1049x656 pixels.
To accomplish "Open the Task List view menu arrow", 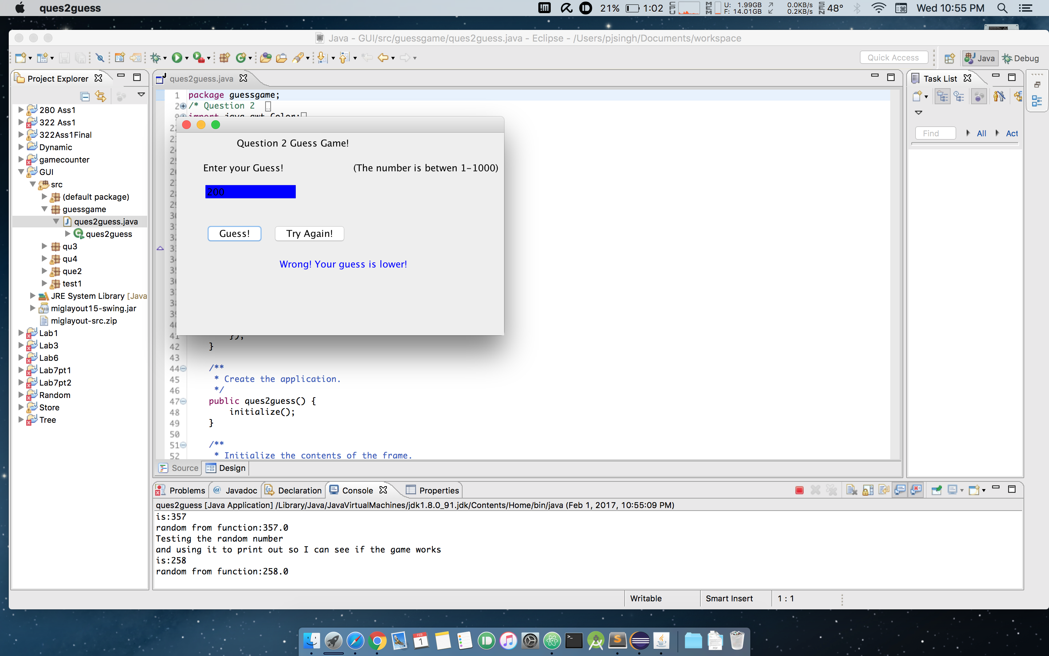I will pyautogui.click(x=918, y=113).
